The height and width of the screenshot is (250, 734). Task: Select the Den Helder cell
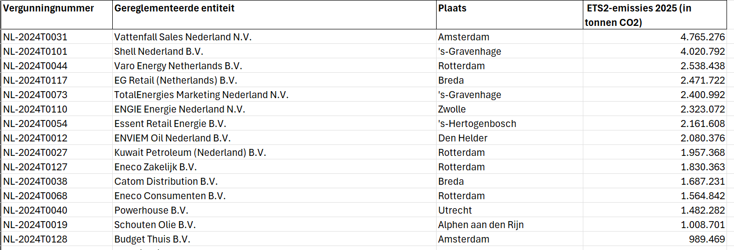509,138
